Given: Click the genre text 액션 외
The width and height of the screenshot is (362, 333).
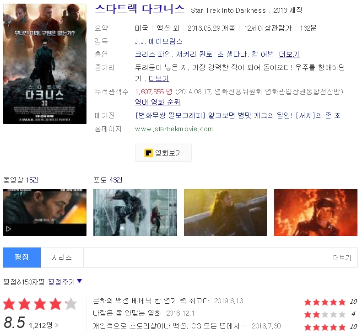Looking at the screenshot, I should point(168,28).
